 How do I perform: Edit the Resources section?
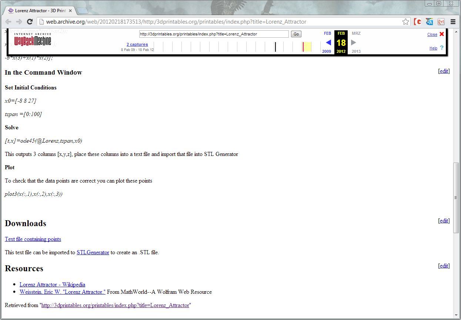coord(444,266)
